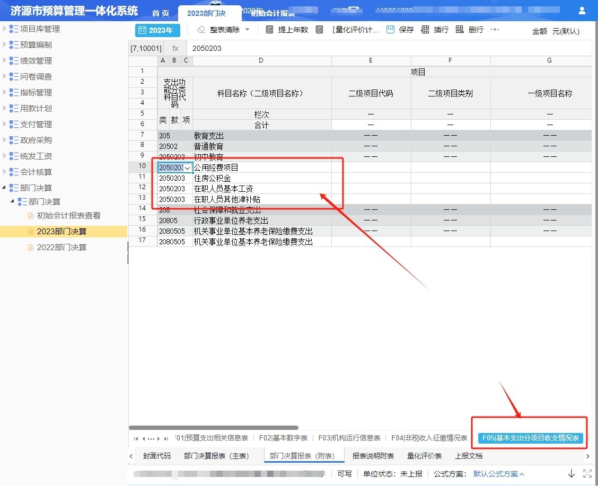
Task: Click the horizontal scrollbar below the grid
Action: point(214,428)
